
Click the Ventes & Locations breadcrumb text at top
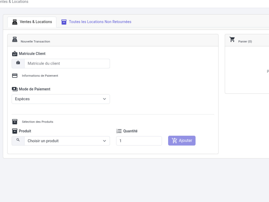(14, 2)
